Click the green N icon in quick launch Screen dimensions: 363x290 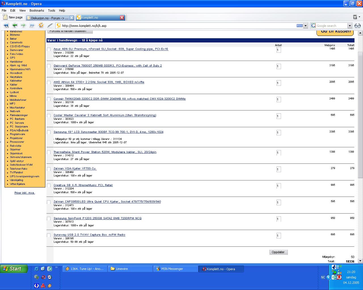(50, 269)
